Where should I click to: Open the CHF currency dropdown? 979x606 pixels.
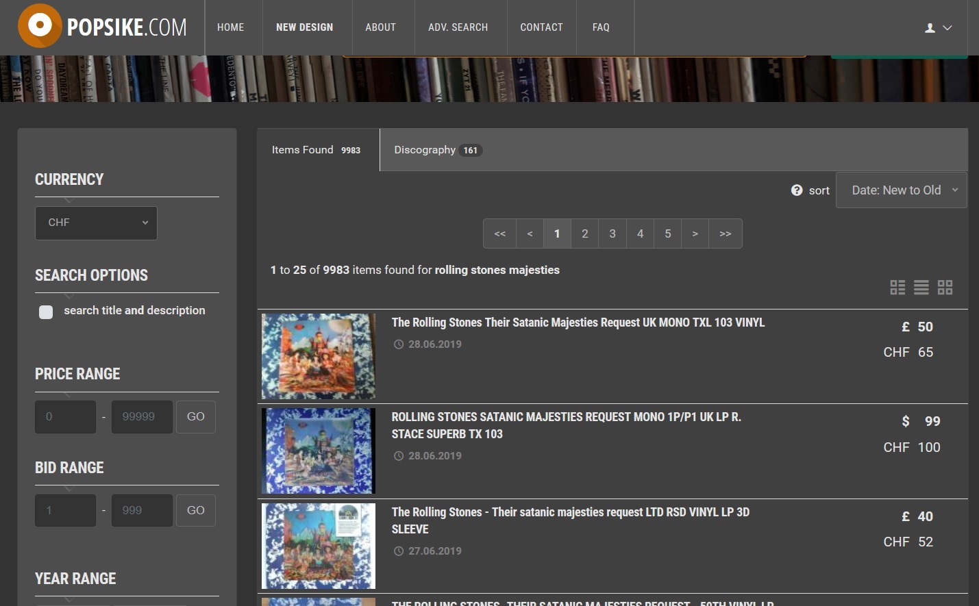click(96, 223)
